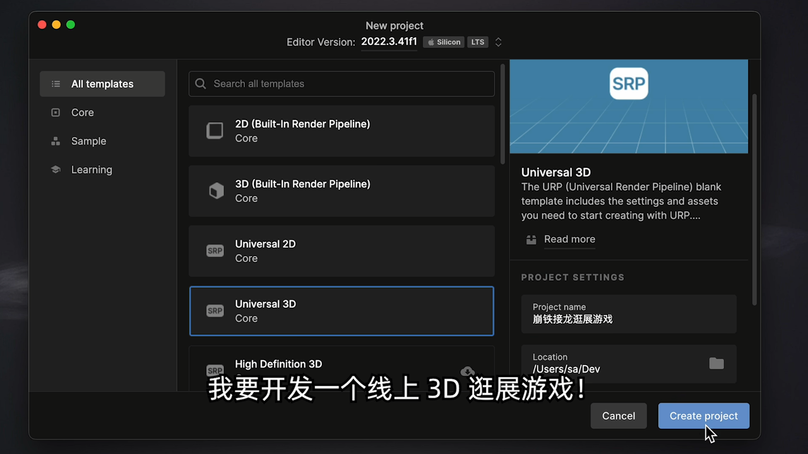
Task: Click the 2D Built-In template square icon
Action: pos(215,131)
